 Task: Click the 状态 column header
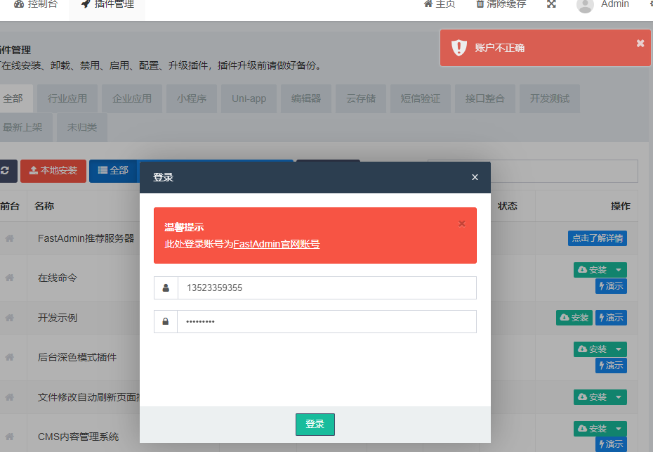pyautogui.click(x=507, y=206)
